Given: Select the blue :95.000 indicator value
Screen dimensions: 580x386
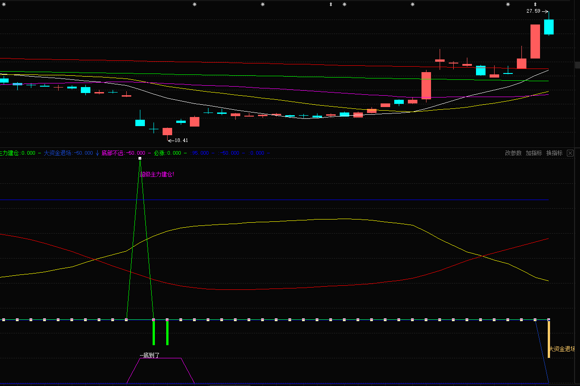Looking at the screenshot, I should [200, 153].
